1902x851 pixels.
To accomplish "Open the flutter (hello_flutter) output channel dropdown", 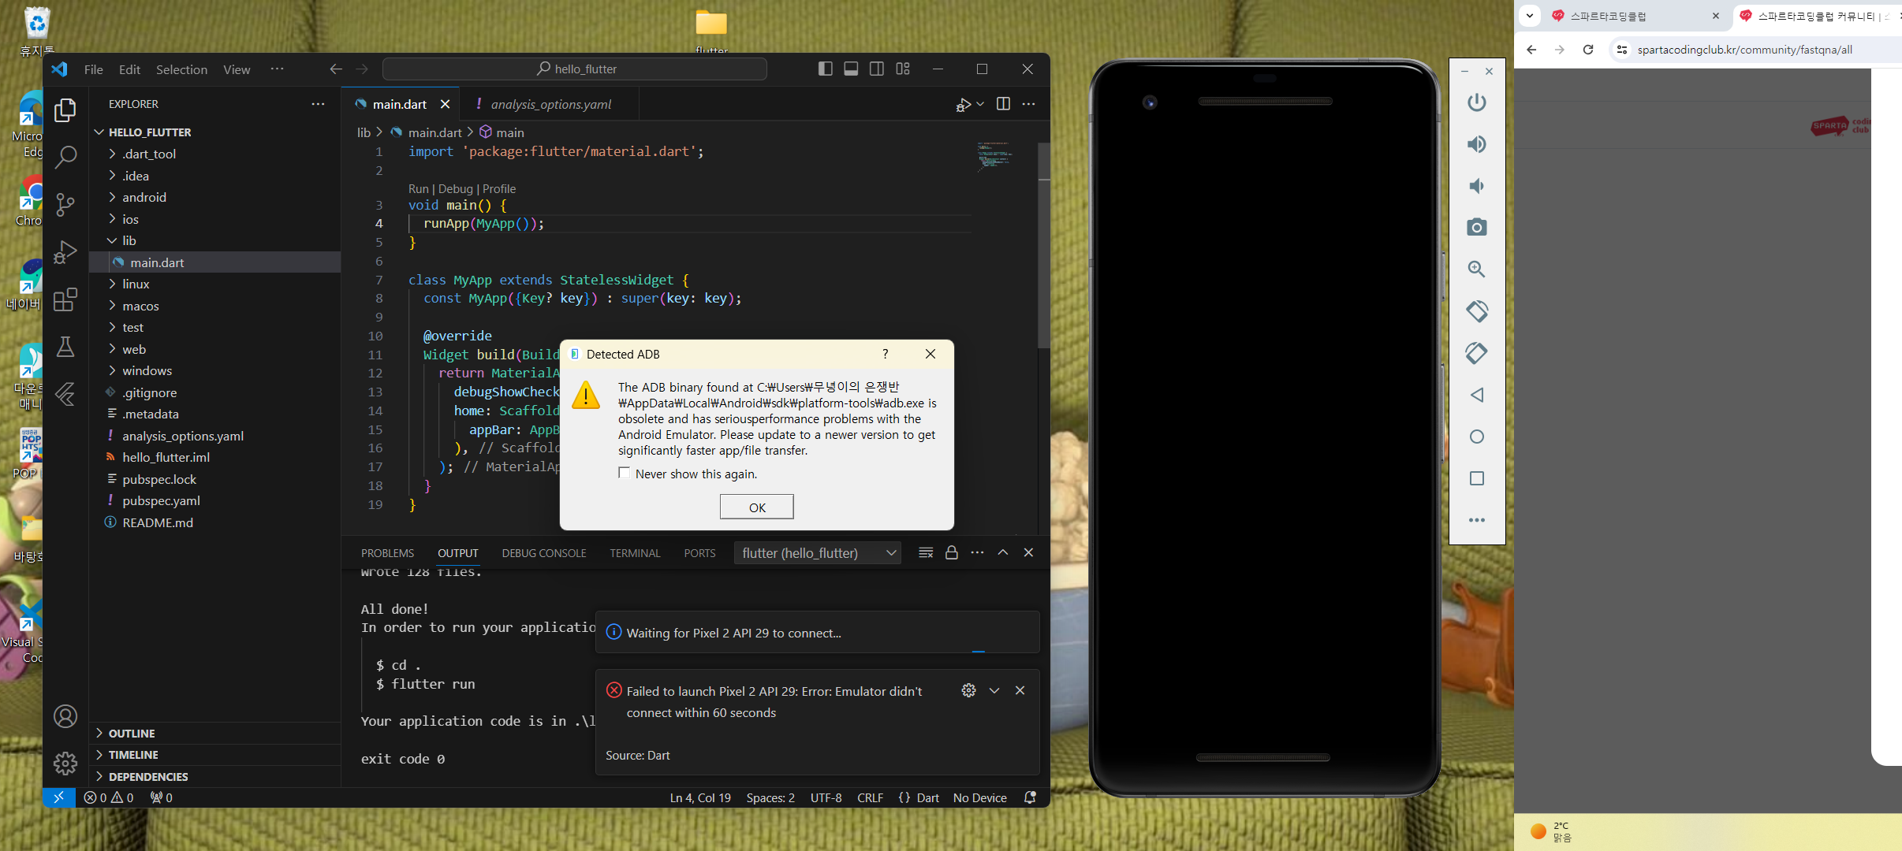I will (x=817, y=553).
